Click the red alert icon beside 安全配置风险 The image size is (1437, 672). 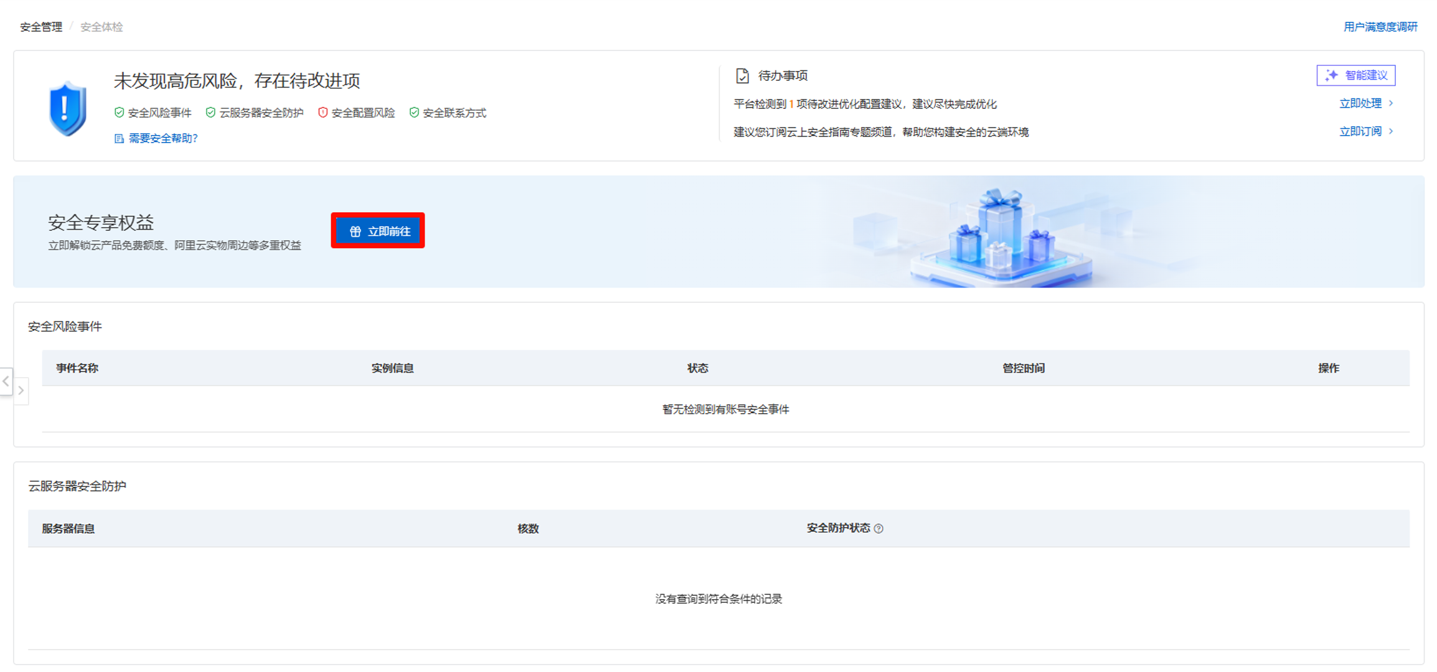(x=322, y=113)
